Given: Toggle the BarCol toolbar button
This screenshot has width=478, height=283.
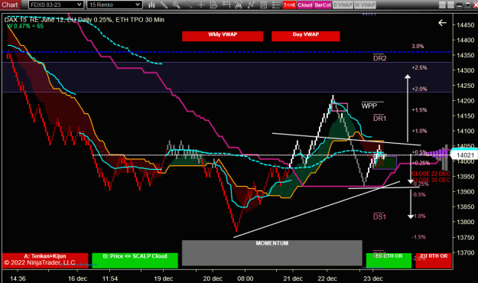Looking at the screenshot, I should click(x=323, y=5).
